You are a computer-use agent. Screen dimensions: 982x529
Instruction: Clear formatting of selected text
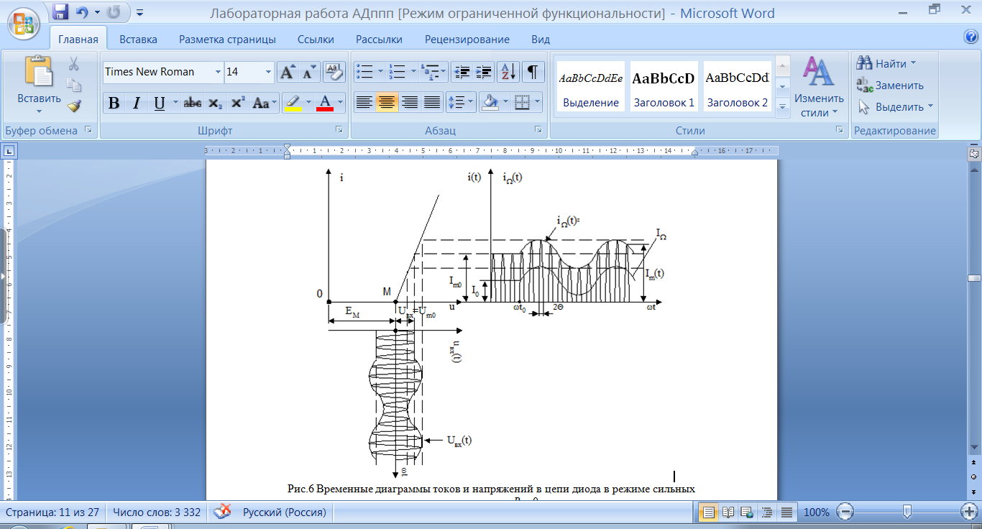(x=334, y=72)
